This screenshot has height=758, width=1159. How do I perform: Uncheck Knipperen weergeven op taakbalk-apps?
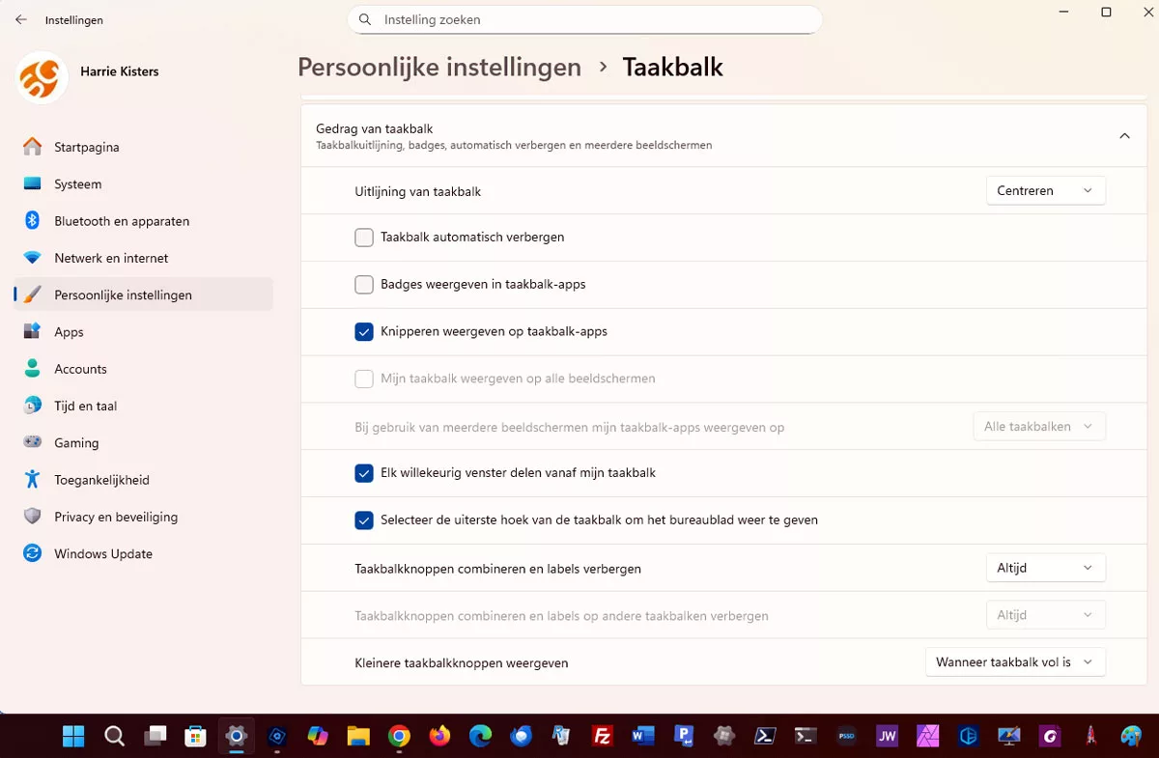click(x=364, y=332)
